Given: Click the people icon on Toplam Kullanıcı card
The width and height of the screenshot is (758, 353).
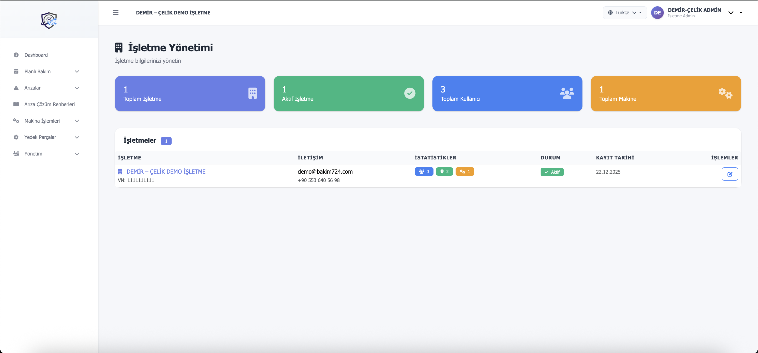Looking at the screenshot, I should (566, 94).
